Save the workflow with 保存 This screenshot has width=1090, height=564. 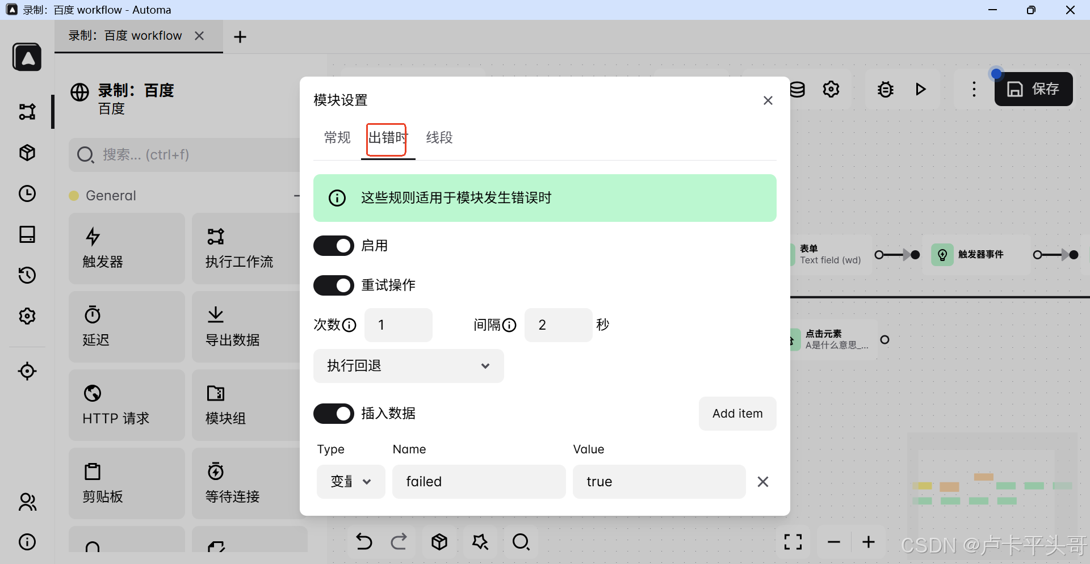coord(1033,89)
